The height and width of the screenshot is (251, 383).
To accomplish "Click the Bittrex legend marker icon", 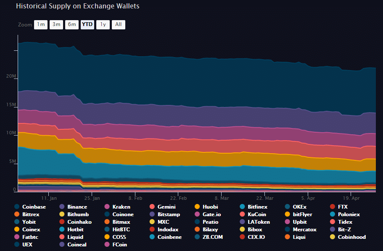I will [x=16, y=214].
